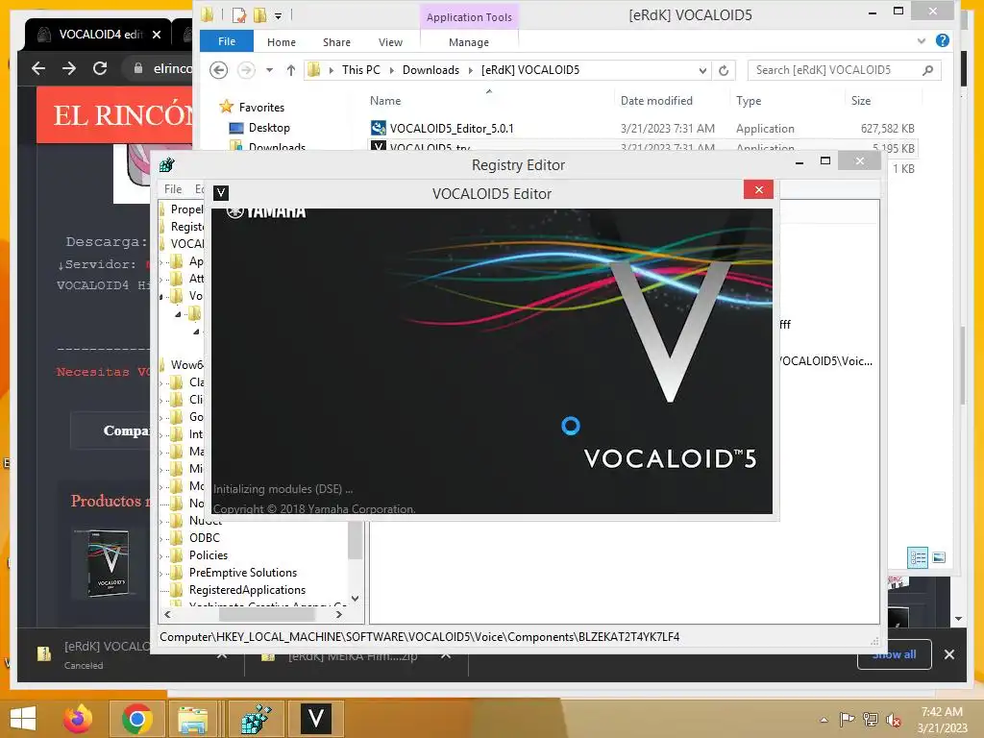Open the File tab in Explorer
The width and height of the screenshot is (984, 738).
(227, 41)
